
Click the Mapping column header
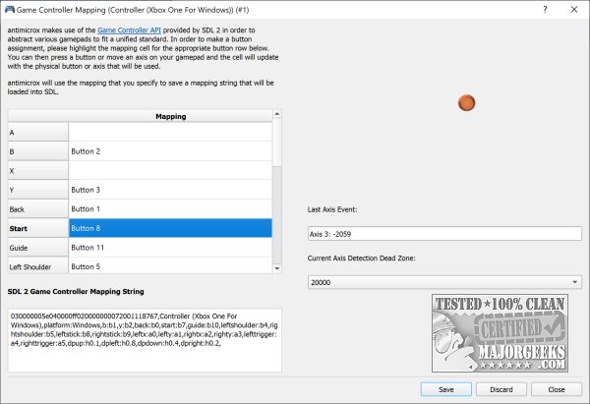click(x=170, y=116)
